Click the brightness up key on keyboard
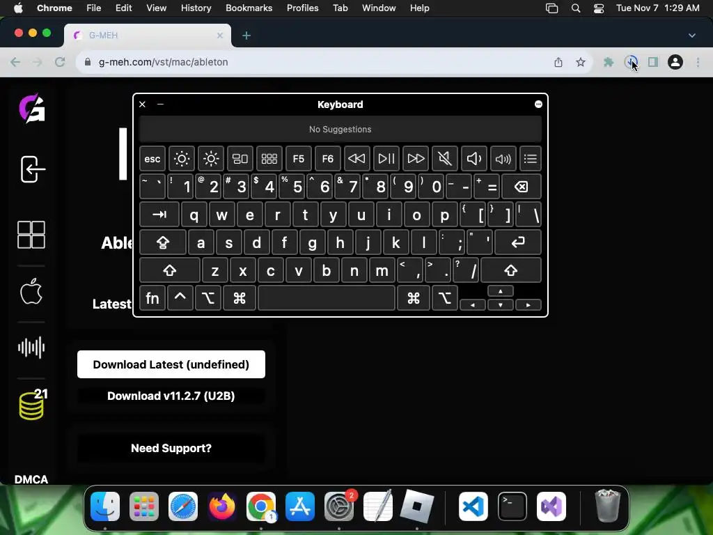The width and height of the screenshot is (713, 535). tap(210, 159)
